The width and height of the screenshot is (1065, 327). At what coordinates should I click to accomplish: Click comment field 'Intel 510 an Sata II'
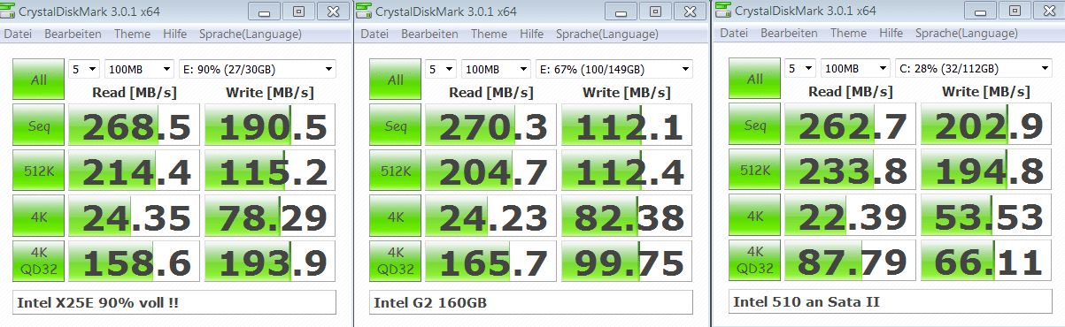tap(891, 302)
